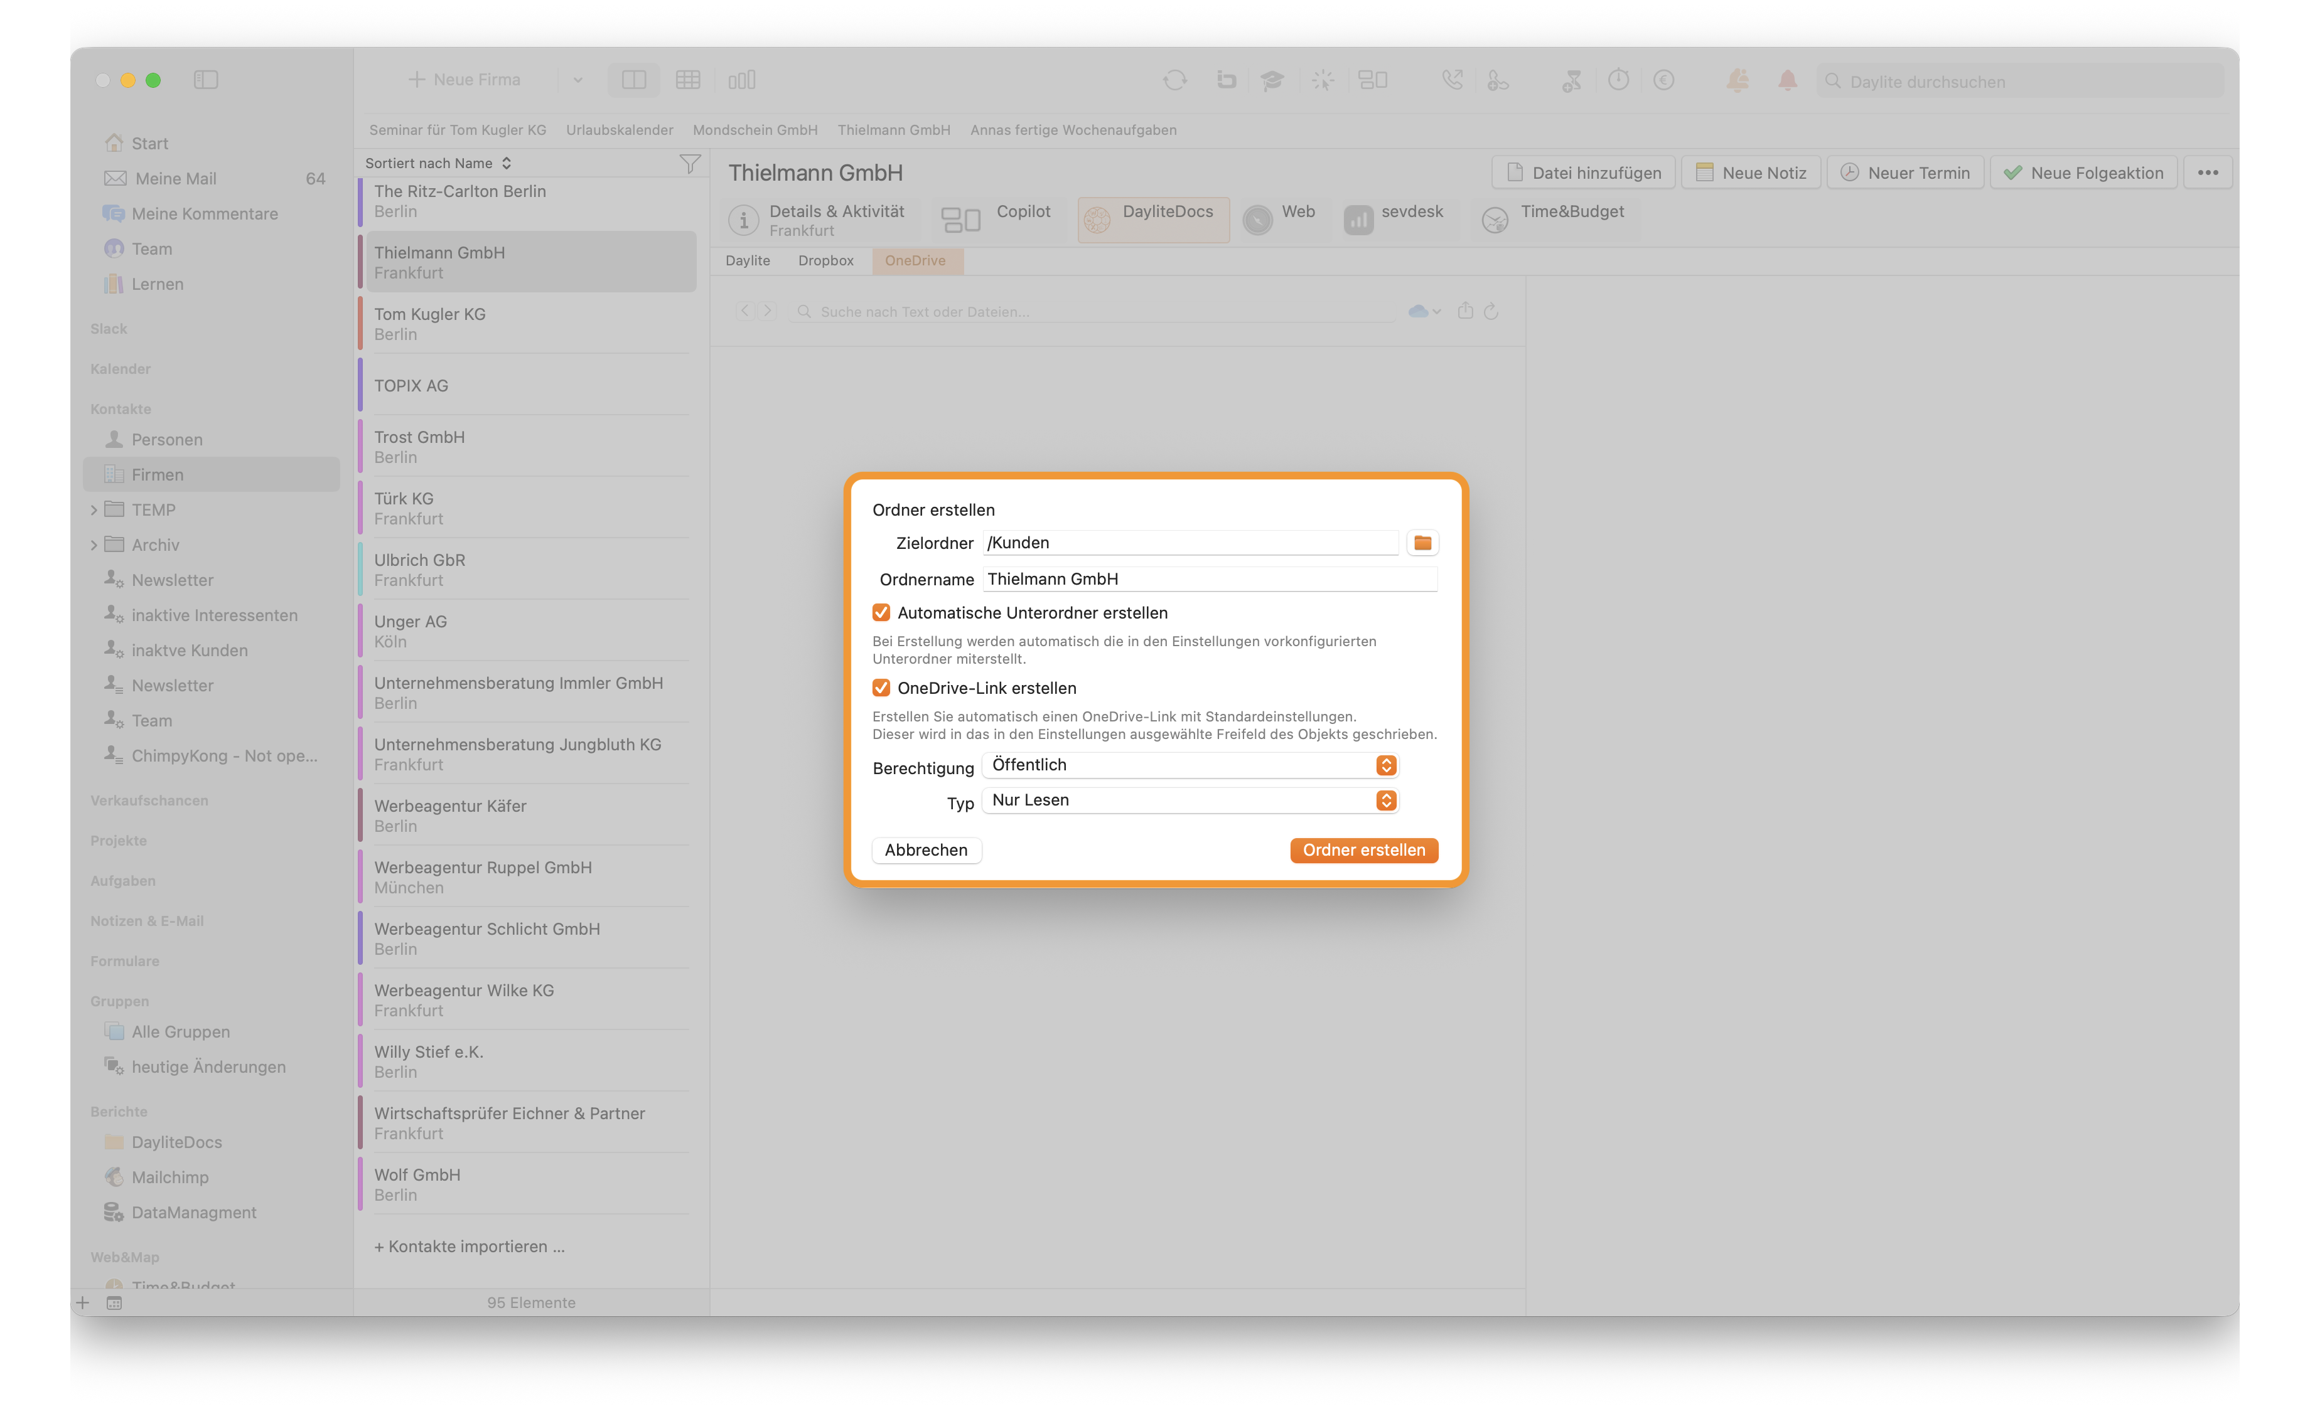The width and height of the screenshot is (2310, 1409).
Task: Click Neue Notiz button
Action: coord(1750,173)
